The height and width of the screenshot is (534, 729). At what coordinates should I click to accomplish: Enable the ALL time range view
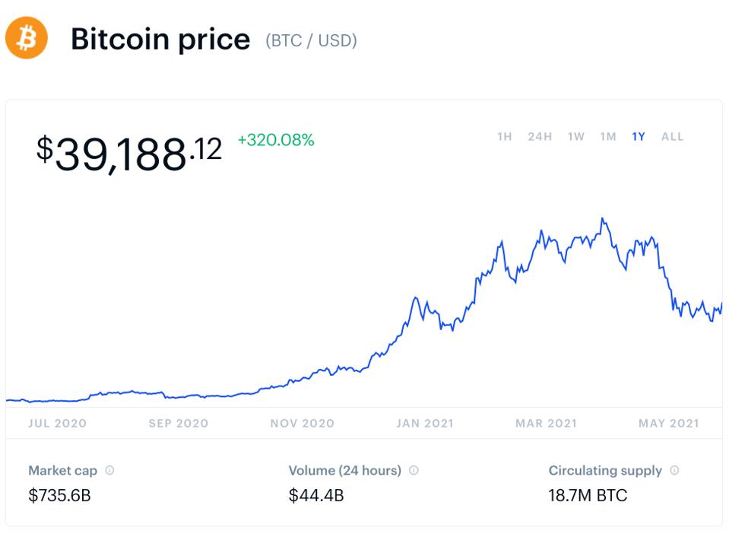pos(672,137)
